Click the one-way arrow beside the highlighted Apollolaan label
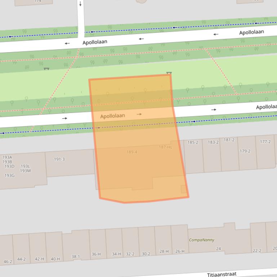The width and height of the screenshot is (277, 277). (x=139, y=114)
